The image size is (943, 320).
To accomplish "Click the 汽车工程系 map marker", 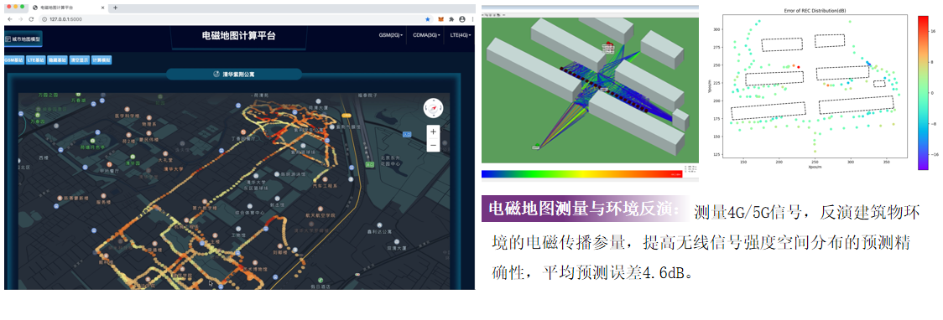I will (x=324, y=180).
